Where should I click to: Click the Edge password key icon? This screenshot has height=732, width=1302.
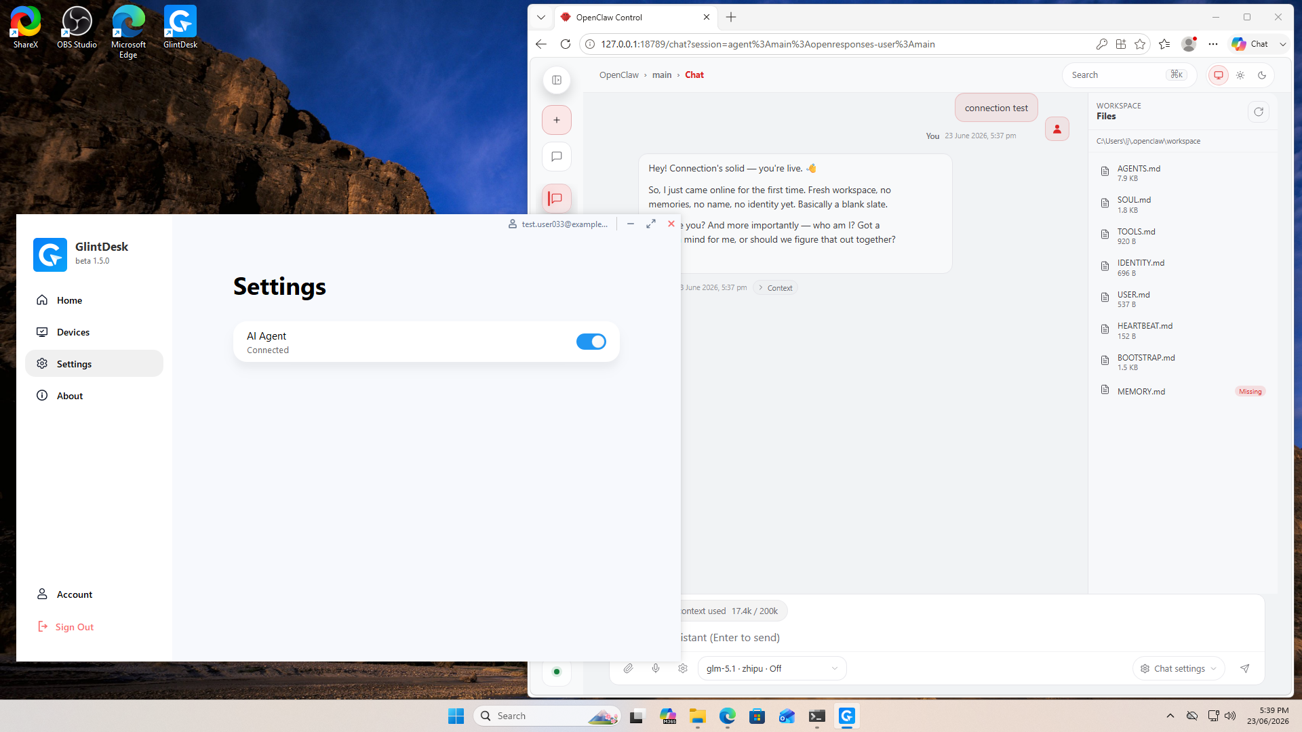click(1102, 44)
